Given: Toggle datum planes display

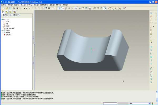Looking at the screenshot, I should coord(110,8).
